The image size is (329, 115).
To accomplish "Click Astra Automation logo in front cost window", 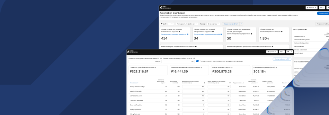I will [132, 51].
